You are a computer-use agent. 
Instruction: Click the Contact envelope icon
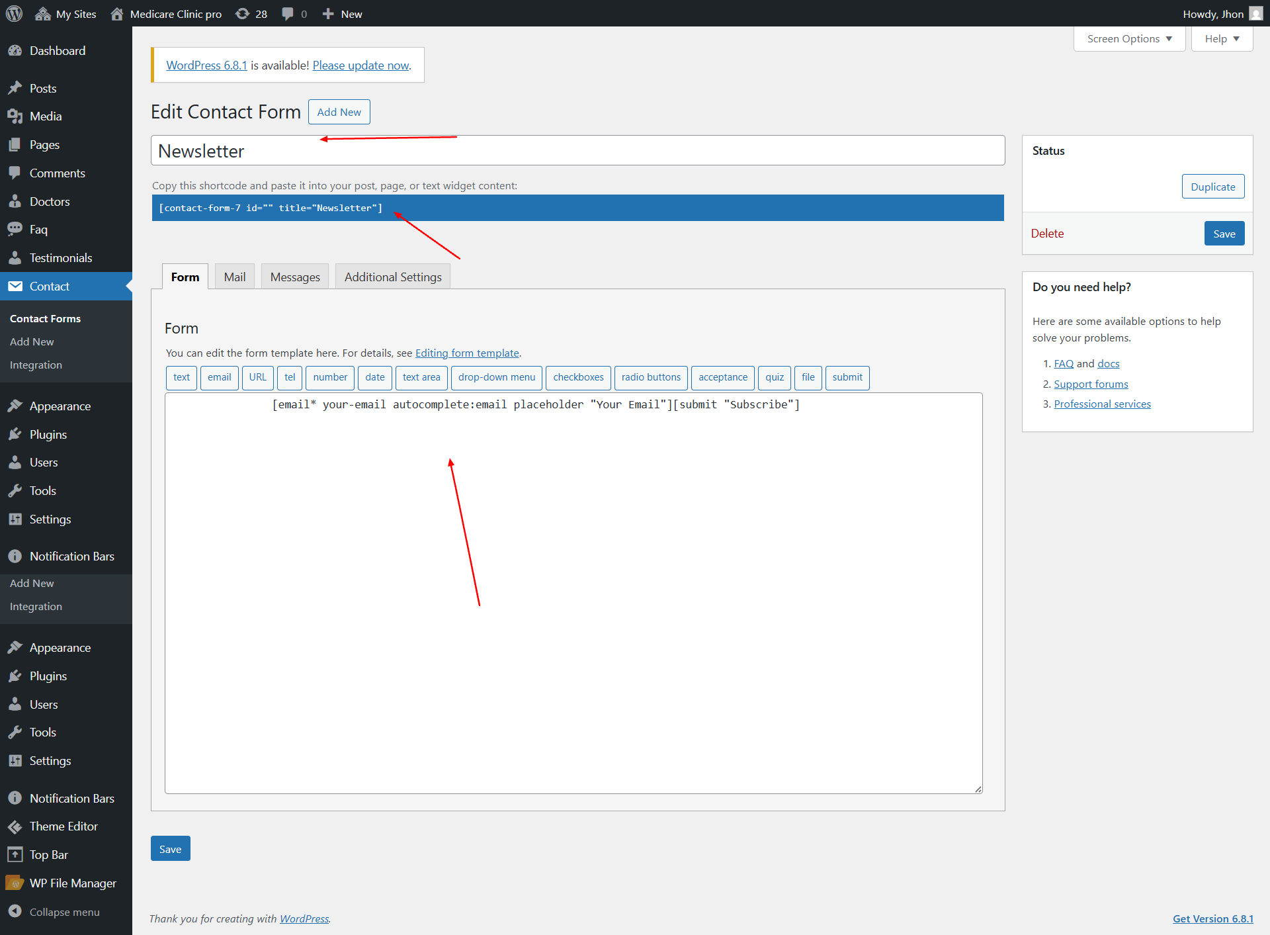pyautogui.click(x=15, y=287)
